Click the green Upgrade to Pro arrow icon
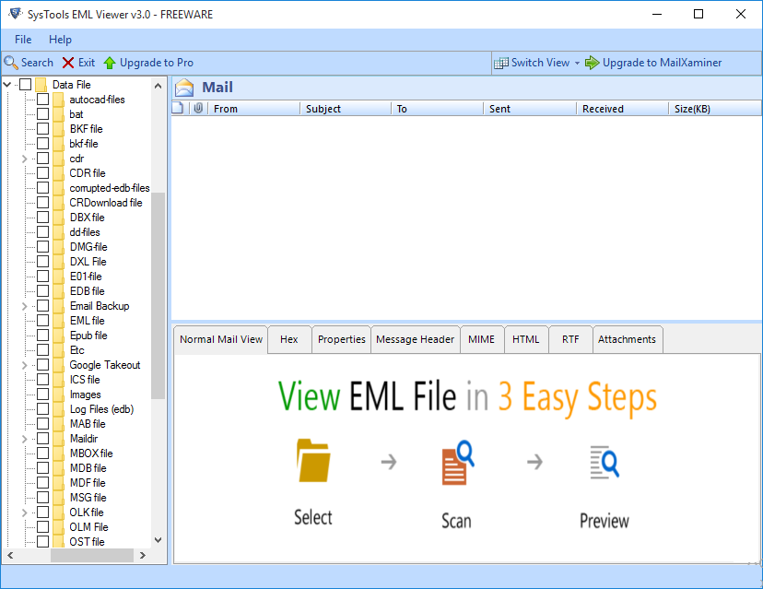The height and width of the screenshot is (589, 763). tap(110, 63)
